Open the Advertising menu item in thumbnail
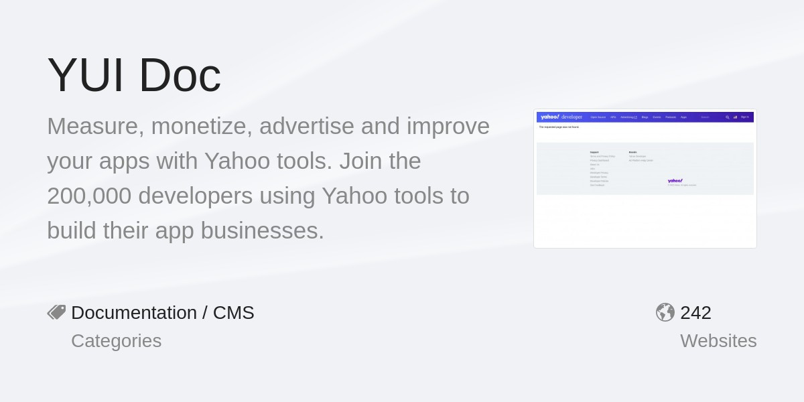Viewport: 804px width, 402px height. pyautogui.click(x=628, y=117)
